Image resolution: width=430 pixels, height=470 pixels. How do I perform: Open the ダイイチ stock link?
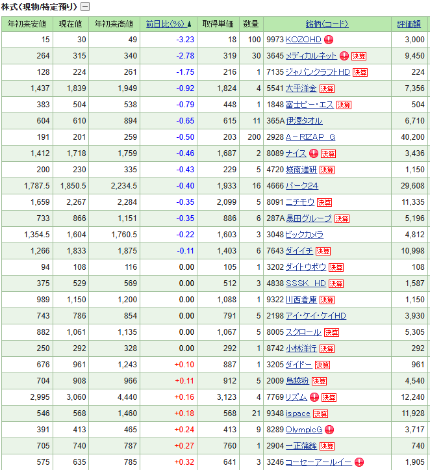click(x=299, y=250)
